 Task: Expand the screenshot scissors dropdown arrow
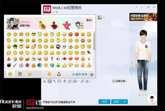90,81
